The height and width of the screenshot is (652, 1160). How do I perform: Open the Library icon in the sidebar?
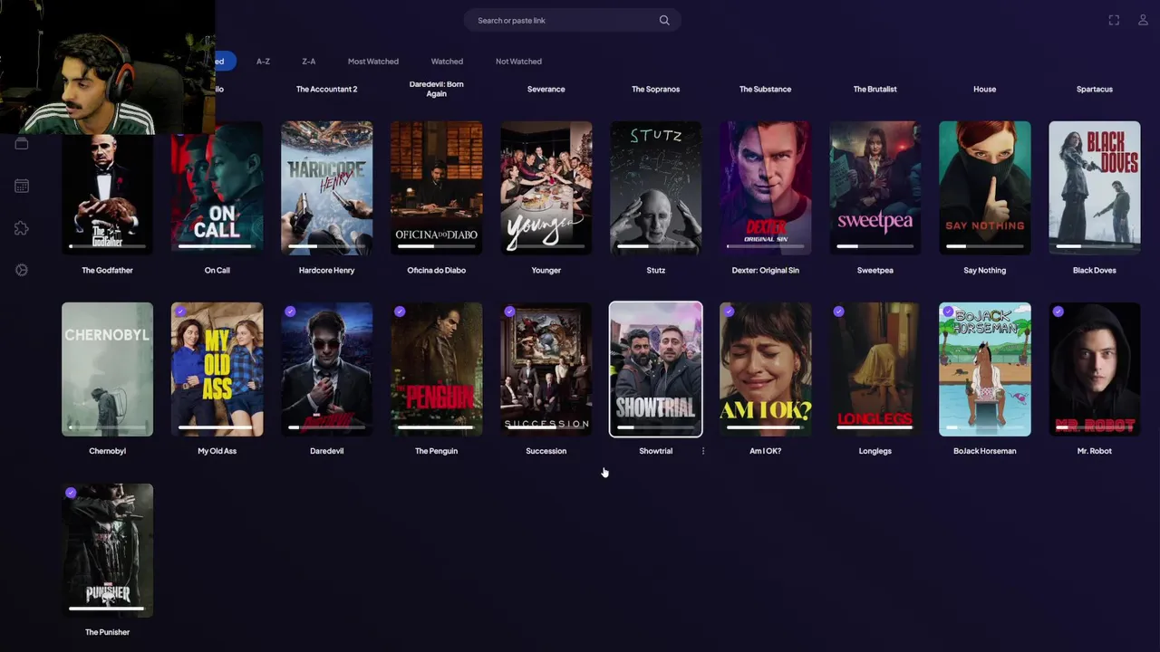[x=22, y=144]
